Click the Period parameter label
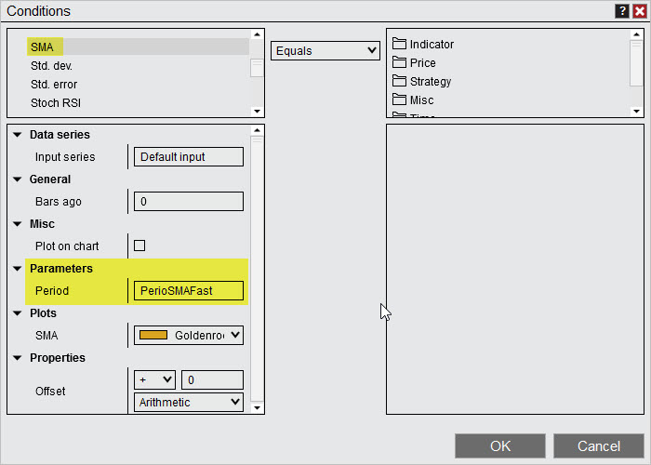651x465 pixels. coord(52,290)
